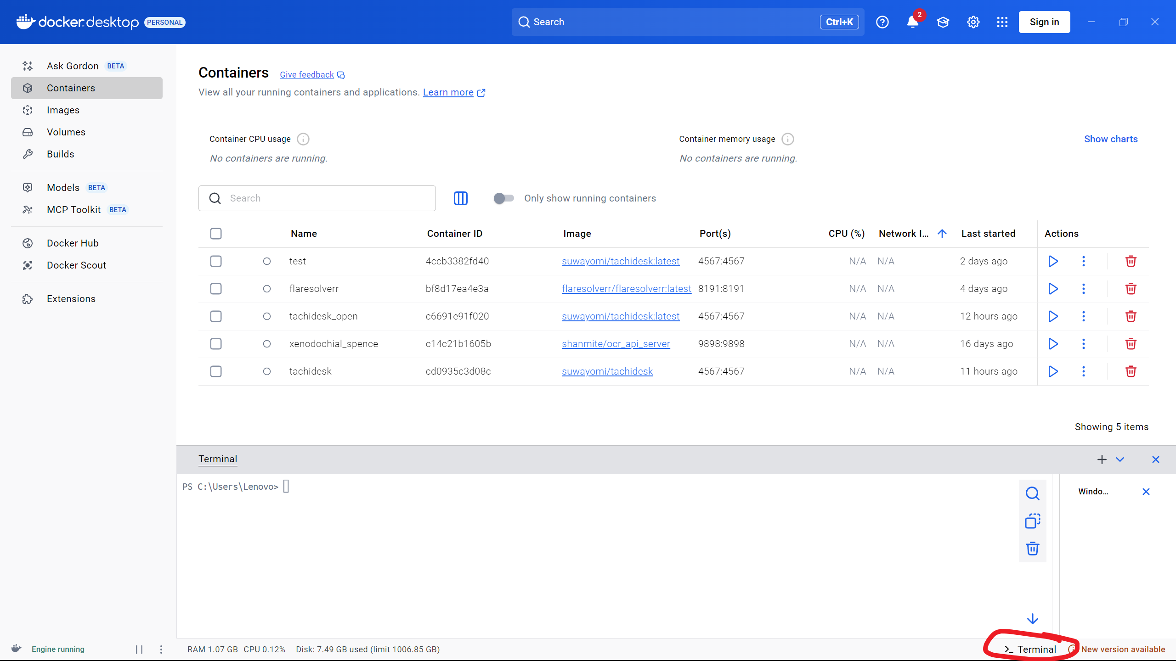Search inside the terminal output
Viewport: 1176px width, 661px height.
(x=1032, y=493)
